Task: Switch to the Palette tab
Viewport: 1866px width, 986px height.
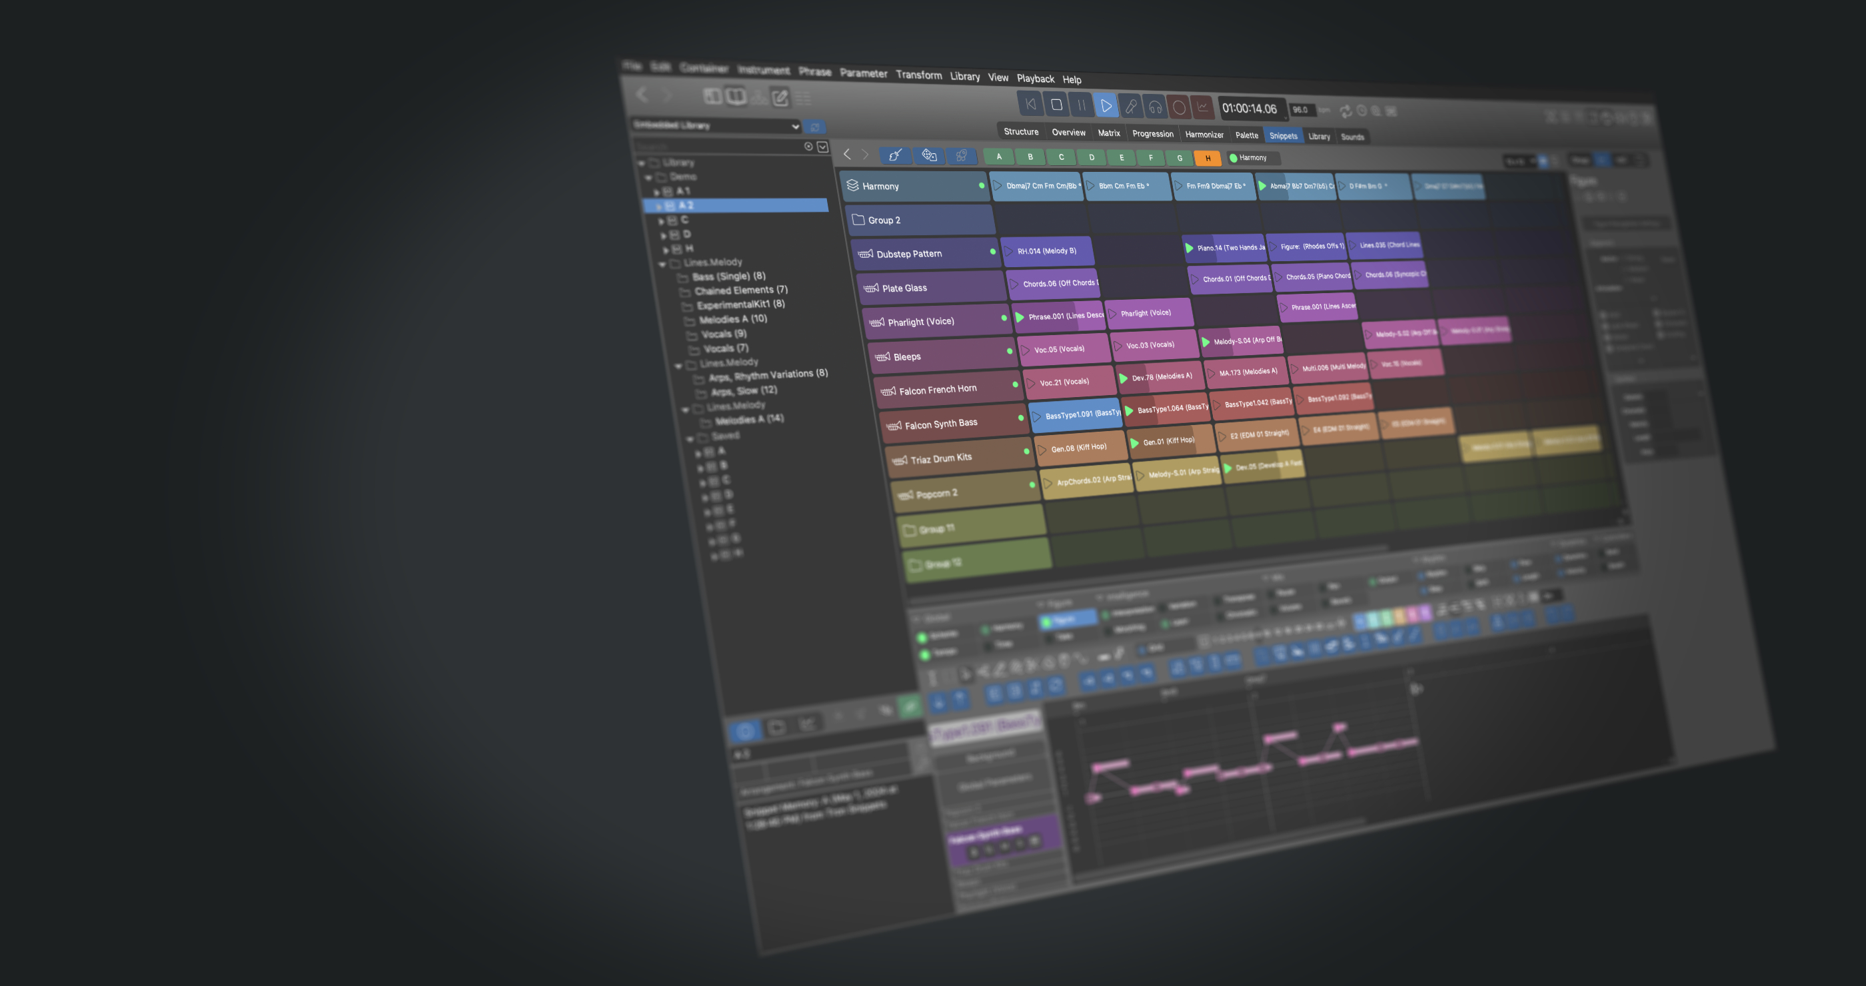Action: point(1247,135)
